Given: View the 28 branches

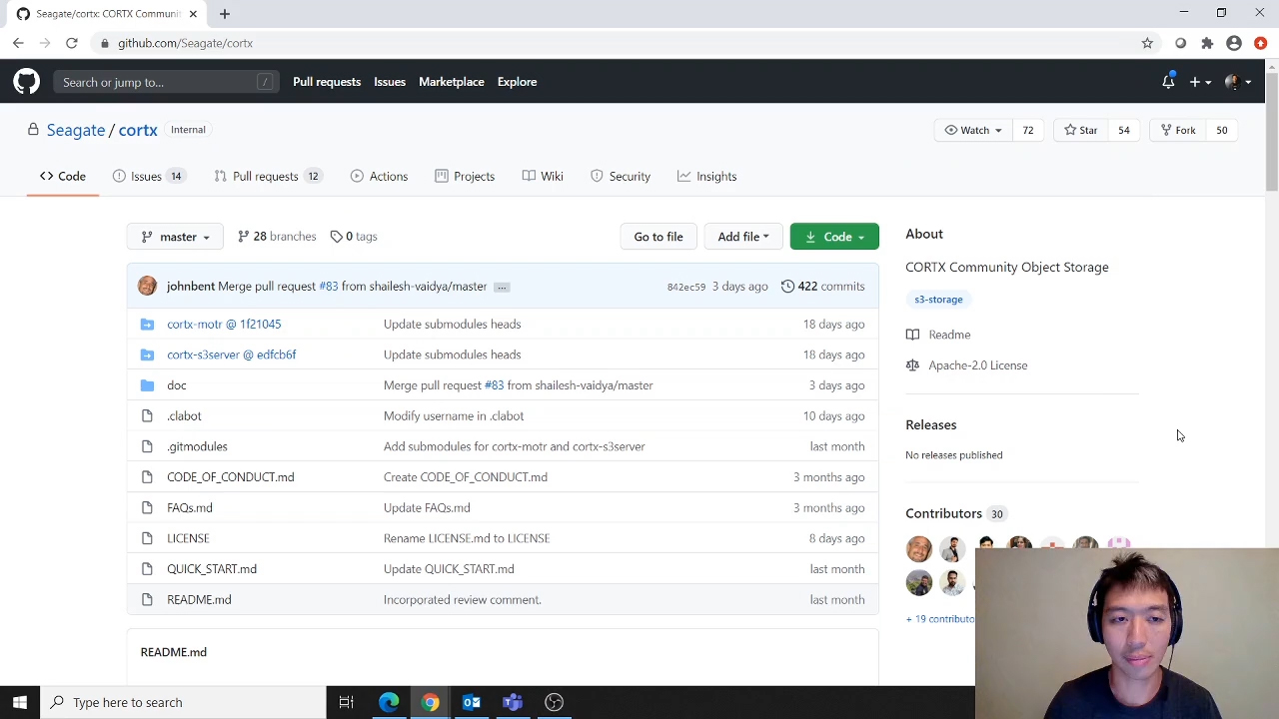Looking at the screenshot, I should (x=277, y=237).
